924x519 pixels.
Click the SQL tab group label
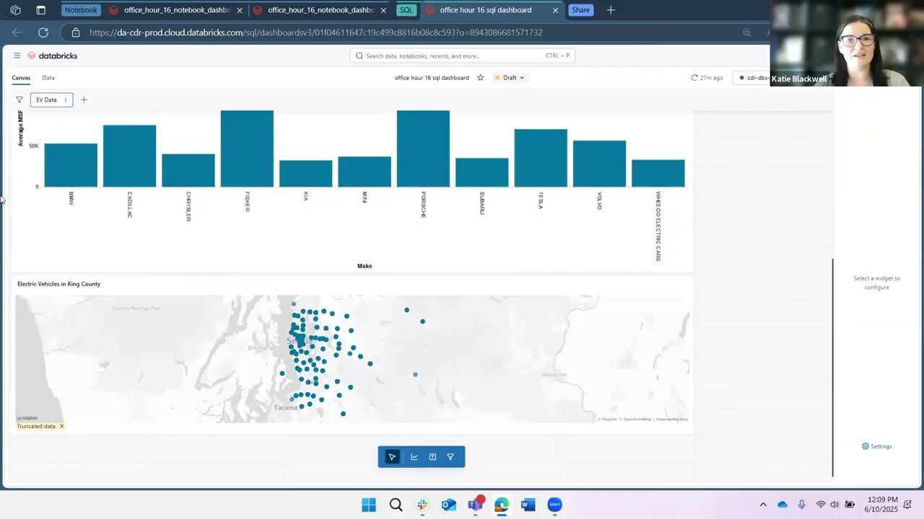pyautogui.click(x=406, y=10)
